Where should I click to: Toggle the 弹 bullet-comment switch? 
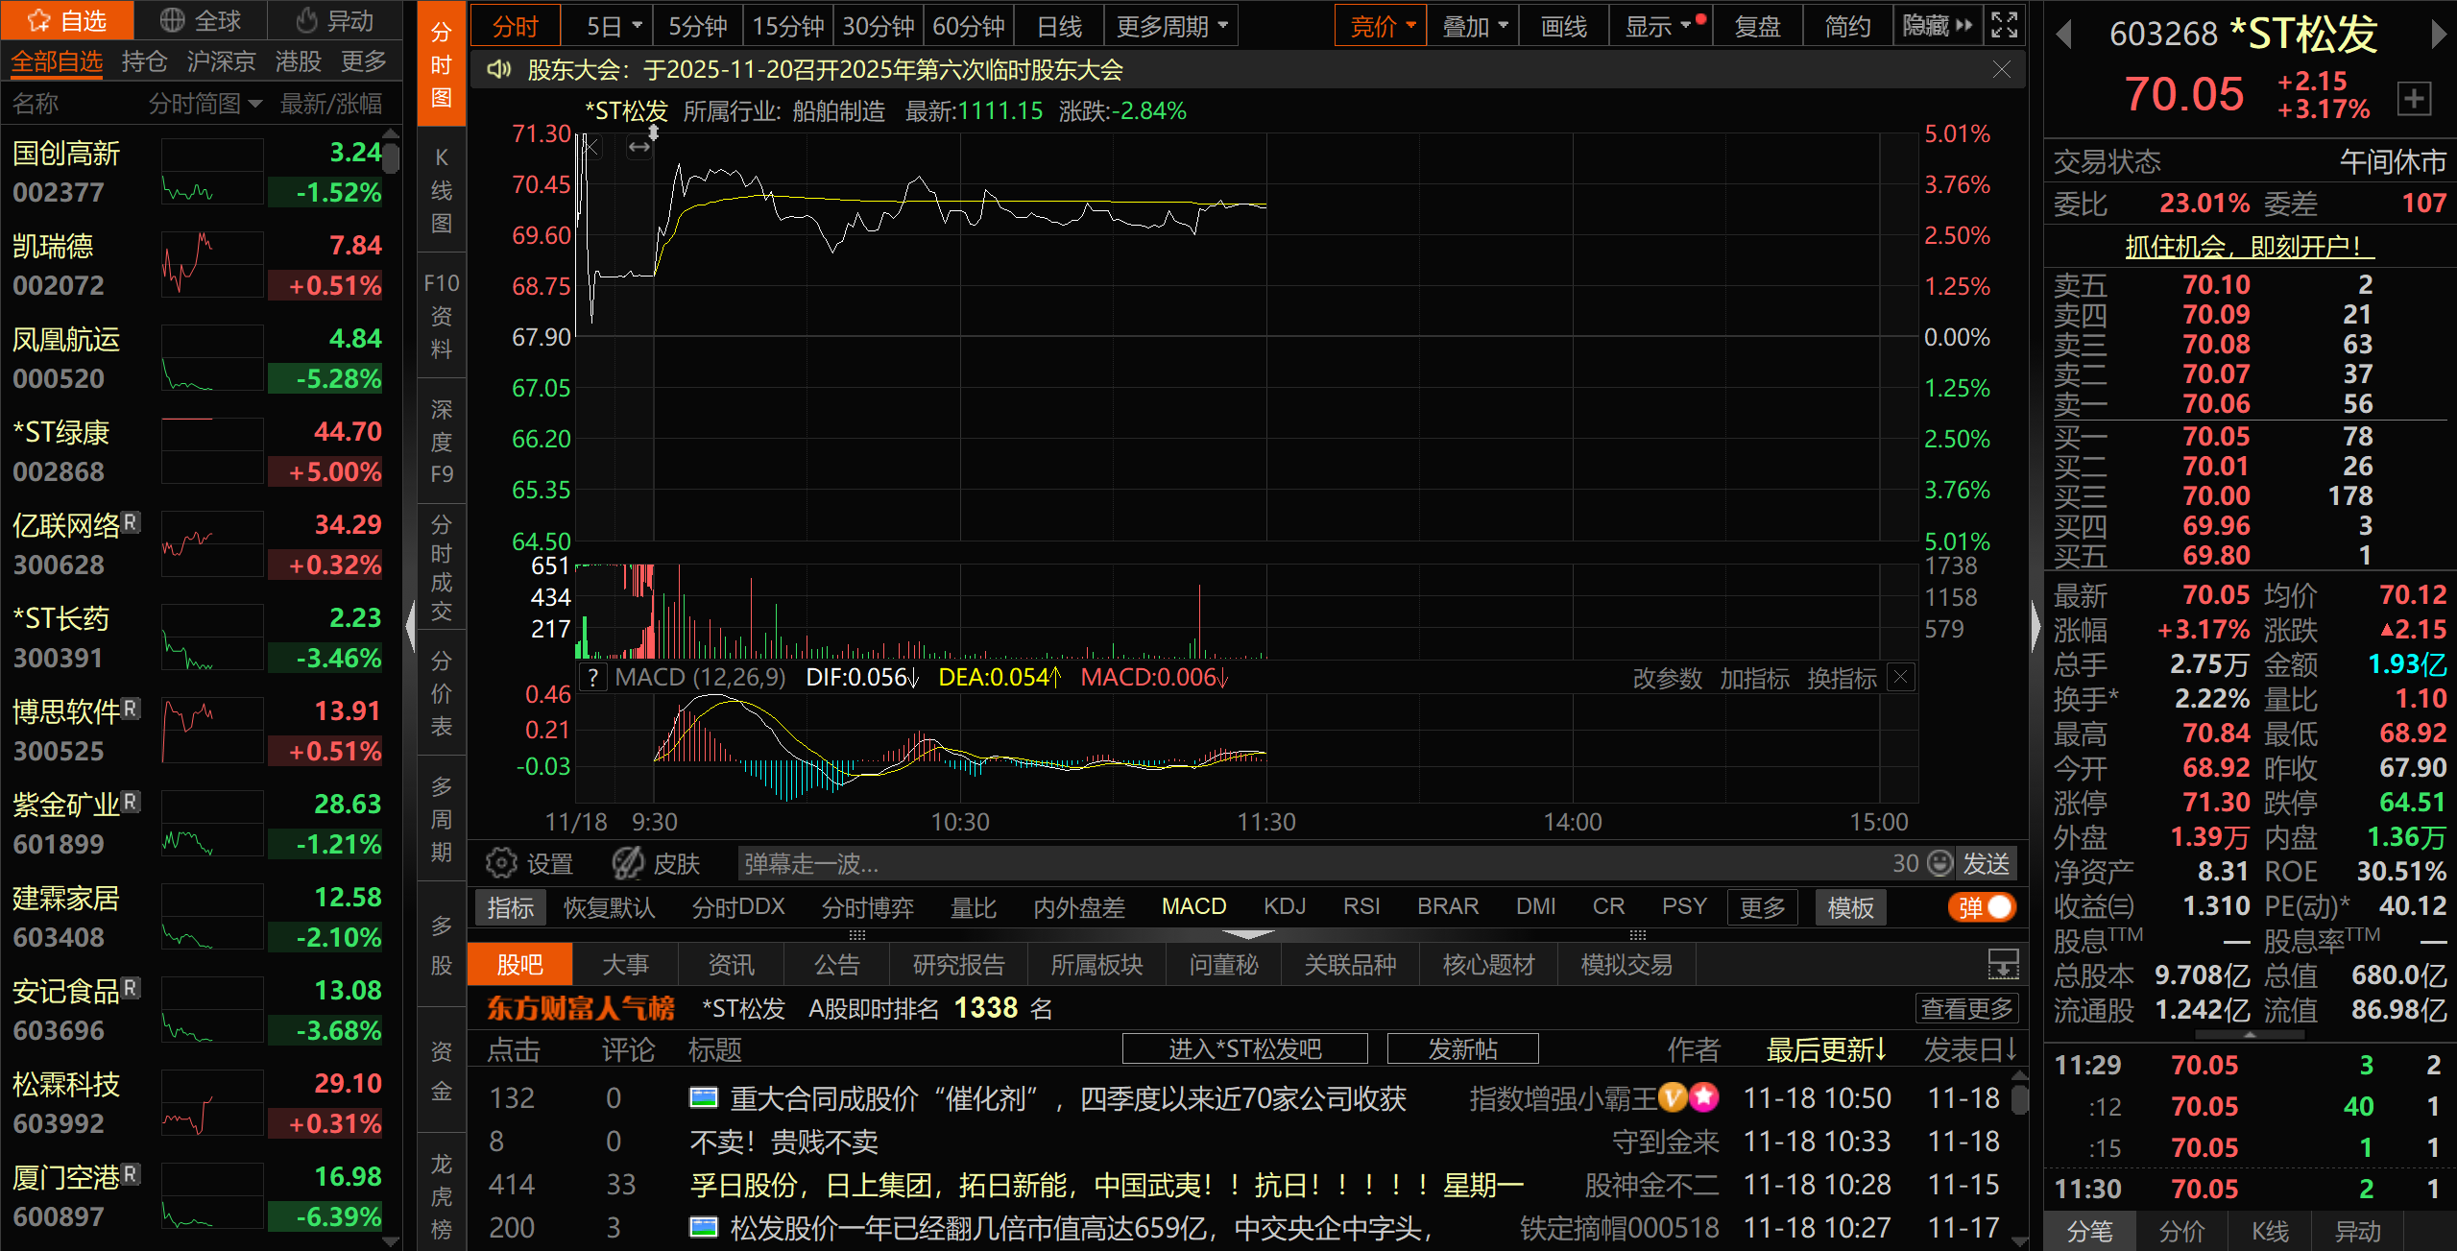click(1983, 907)
